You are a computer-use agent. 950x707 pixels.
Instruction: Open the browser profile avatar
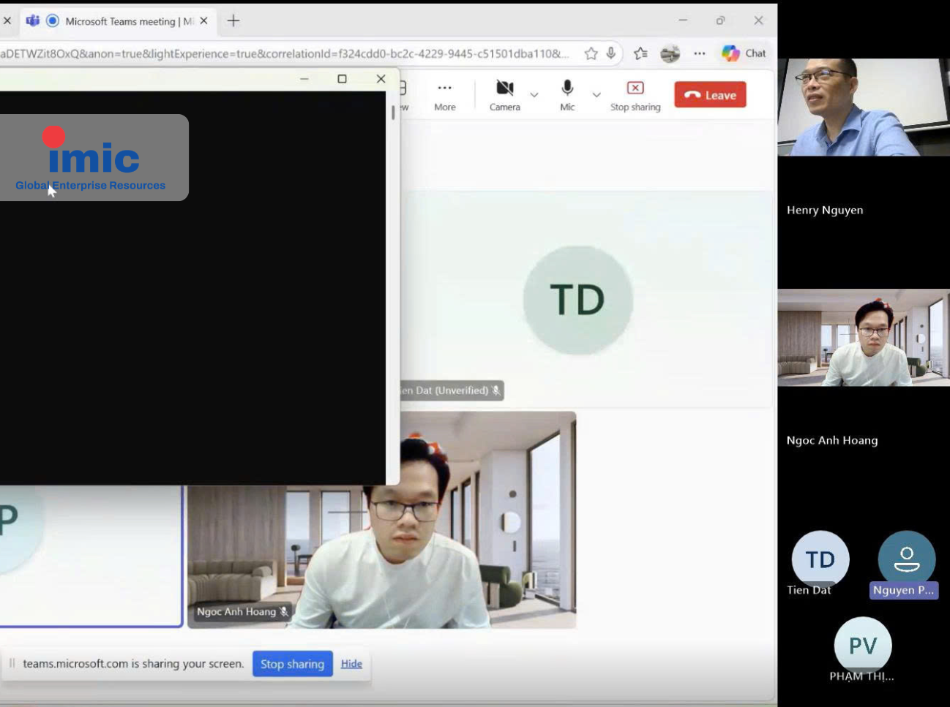pyautogui.click(x=671, y=53)
